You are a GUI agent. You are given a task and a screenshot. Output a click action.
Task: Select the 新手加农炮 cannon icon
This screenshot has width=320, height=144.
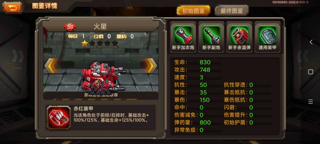(x=183, y=35)
